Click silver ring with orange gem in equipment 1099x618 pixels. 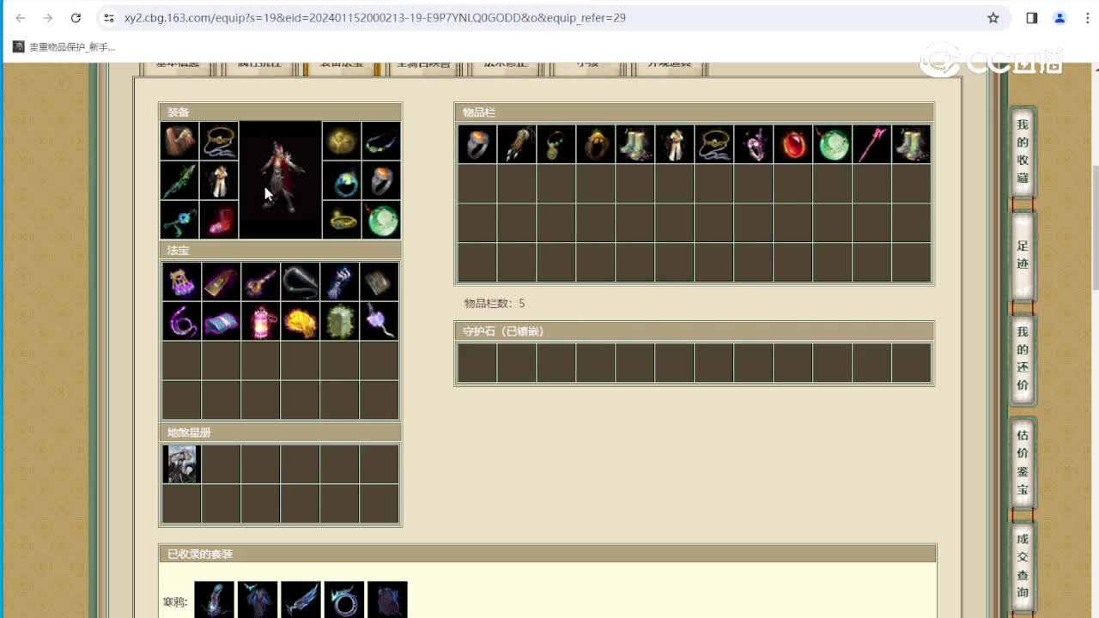pos(381,180)
